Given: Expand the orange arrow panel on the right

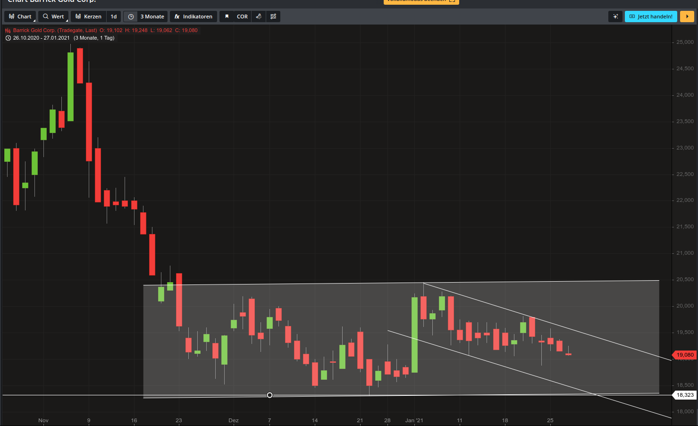Looking at the screenshot, I should tap(687, 16).
